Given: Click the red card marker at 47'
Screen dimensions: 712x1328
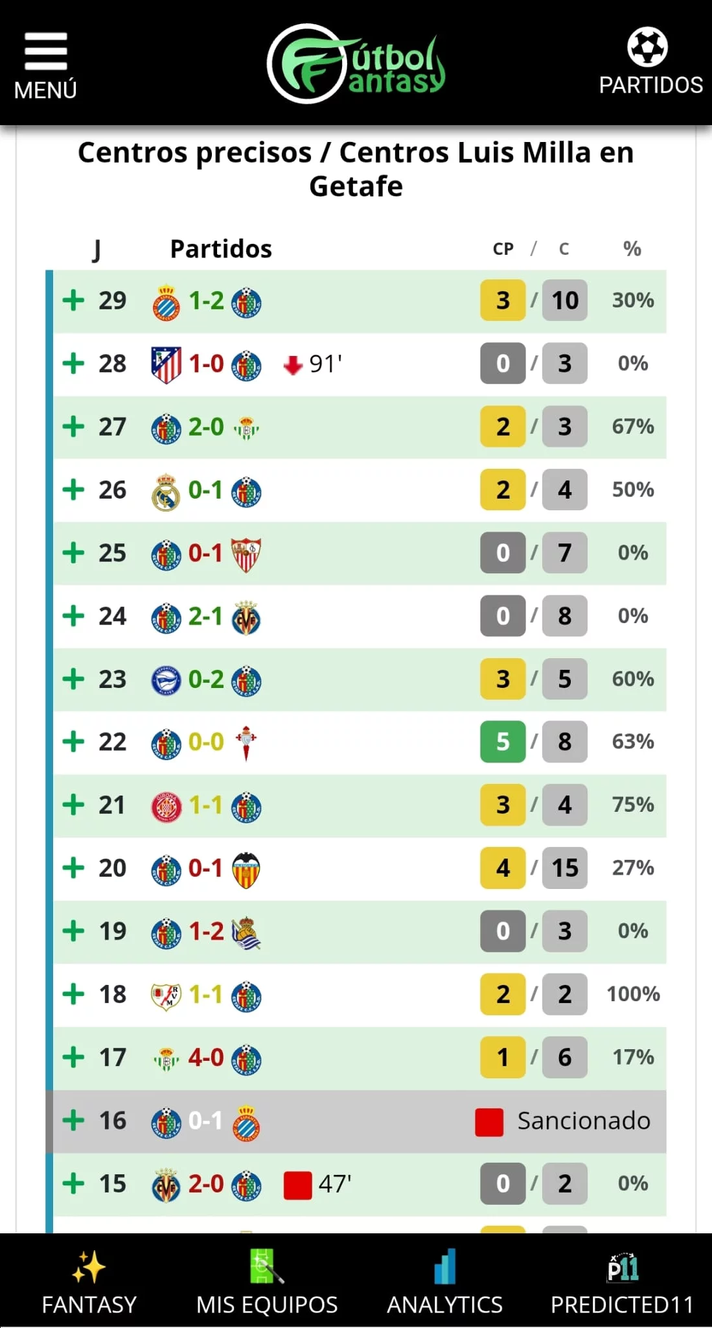Looking at the screenshot, I should pos(298,1185).
